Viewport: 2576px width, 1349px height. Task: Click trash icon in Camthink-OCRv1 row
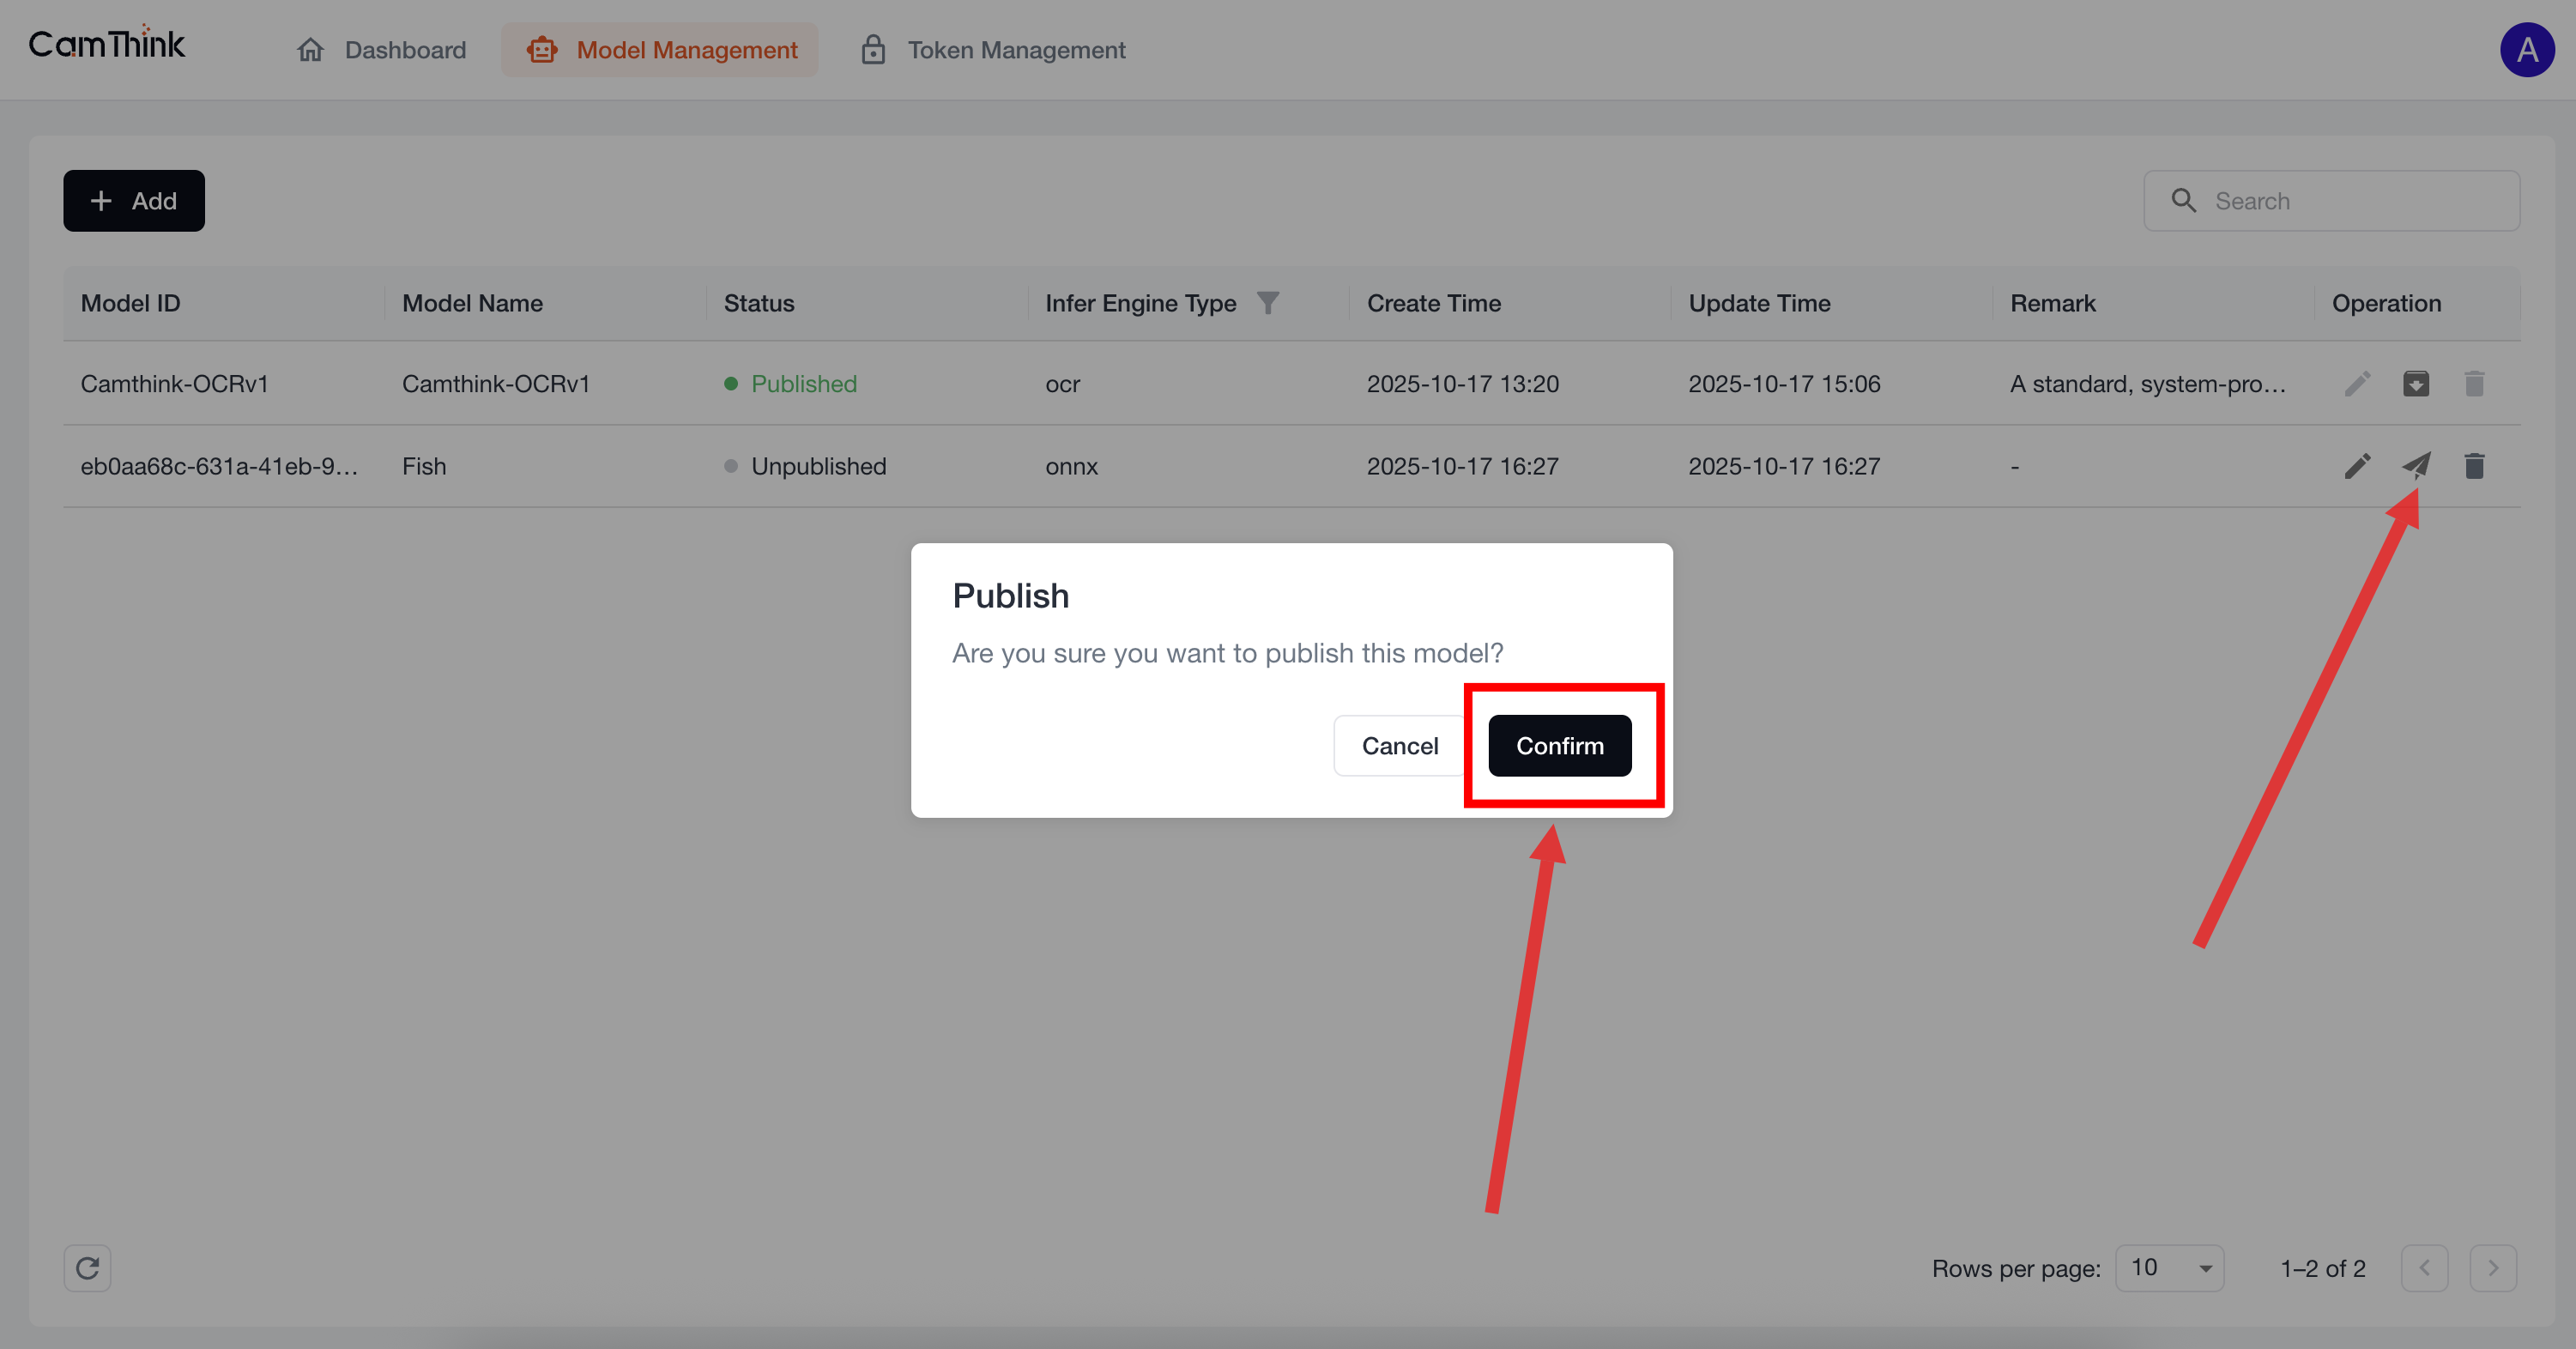[2474, 384]
